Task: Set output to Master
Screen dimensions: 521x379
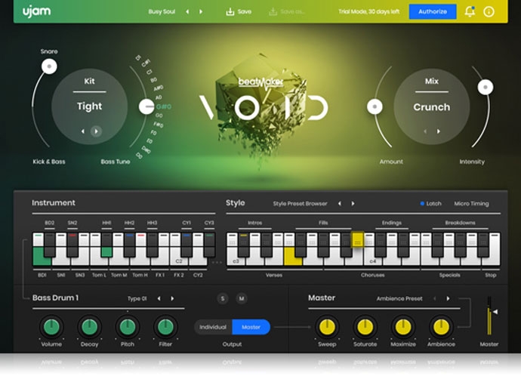Action: point(251,327)
